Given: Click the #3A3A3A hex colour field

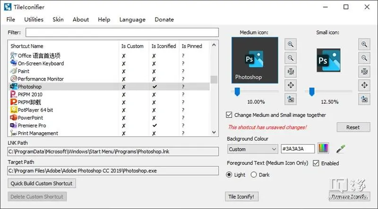Looking at the screenshot, I should pos(298,149).
